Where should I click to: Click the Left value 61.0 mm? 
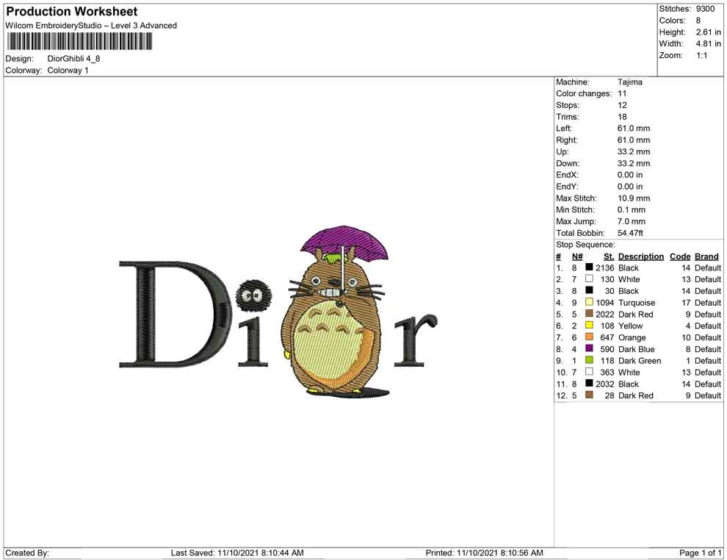pyautogui.click(x=634, y=129)
